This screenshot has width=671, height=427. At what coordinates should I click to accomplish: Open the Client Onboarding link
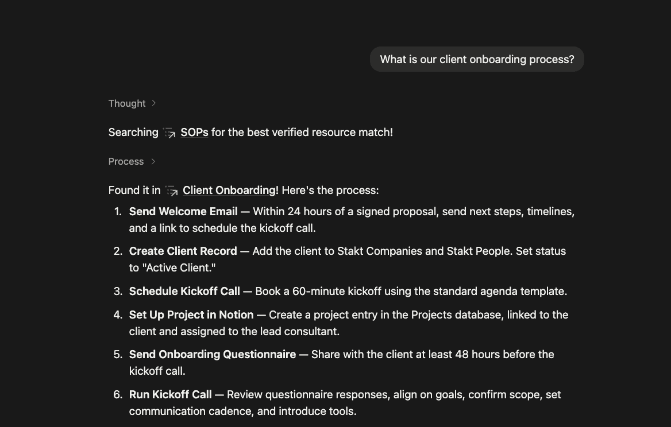point(229,190)
